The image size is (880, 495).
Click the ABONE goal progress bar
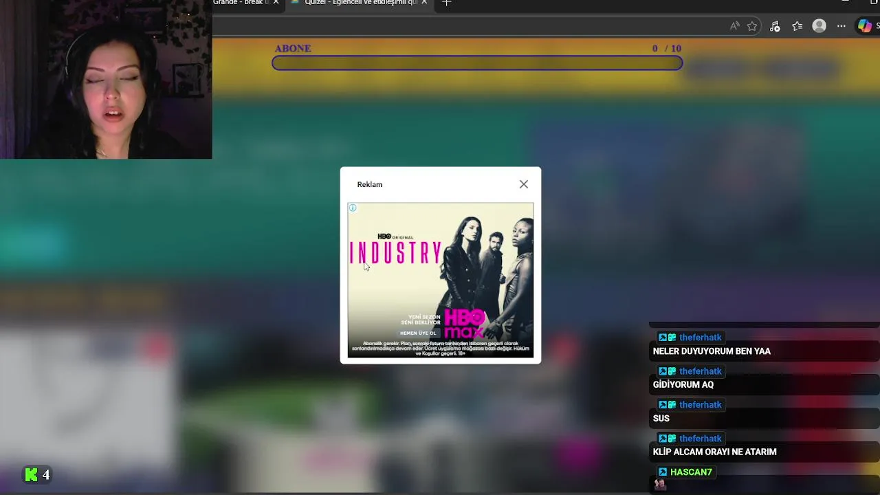pos(477,63)
